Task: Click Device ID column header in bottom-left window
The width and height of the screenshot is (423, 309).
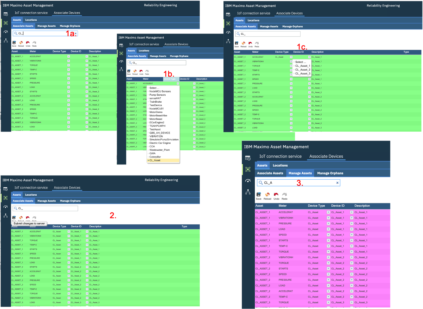Action: click(x=76, y=227)
